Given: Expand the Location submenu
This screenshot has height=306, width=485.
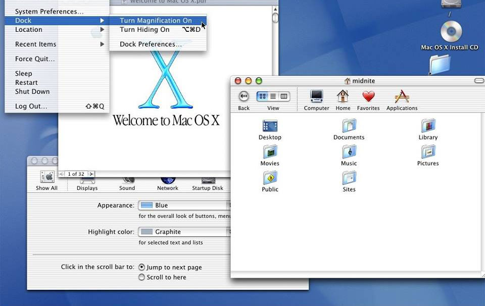Looking at the screenshot, I should tap(57, 29).
